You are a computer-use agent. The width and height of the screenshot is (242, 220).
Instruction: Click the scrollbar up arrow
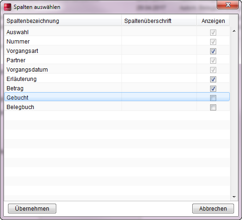click(234, 31)
